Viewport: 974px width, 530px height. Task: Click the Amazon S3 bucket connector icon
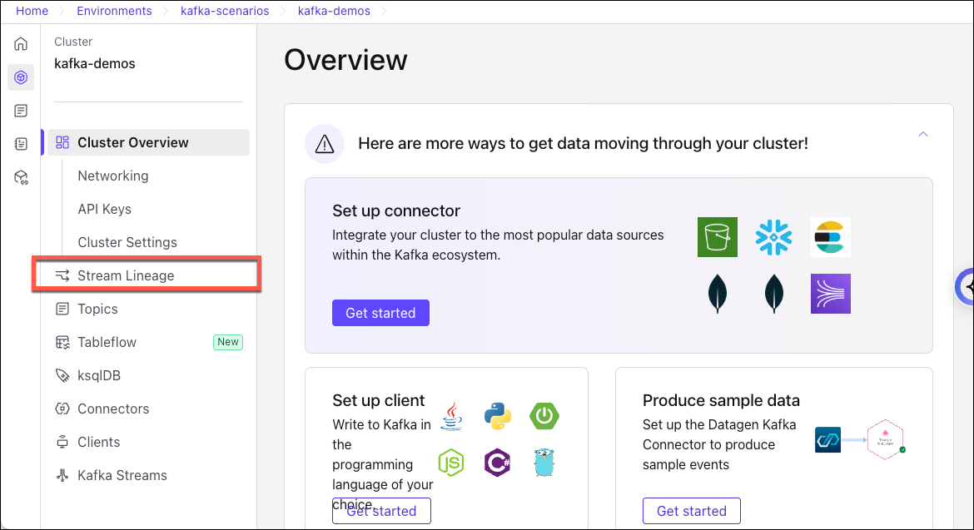tap(718, 237)
